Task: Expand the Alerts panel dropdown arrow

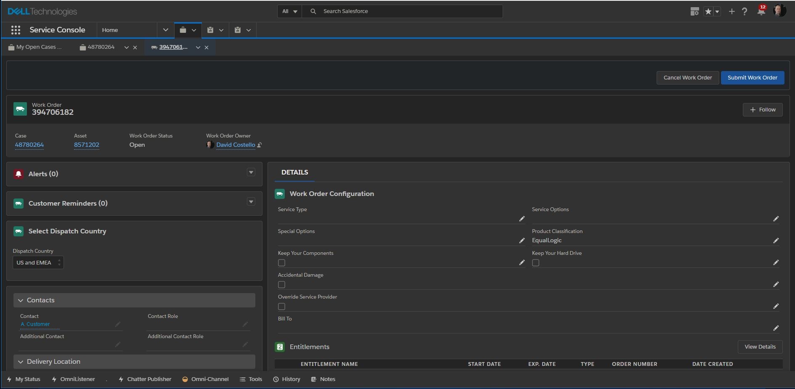Action: pyautogui.click(x=251, y=172)
